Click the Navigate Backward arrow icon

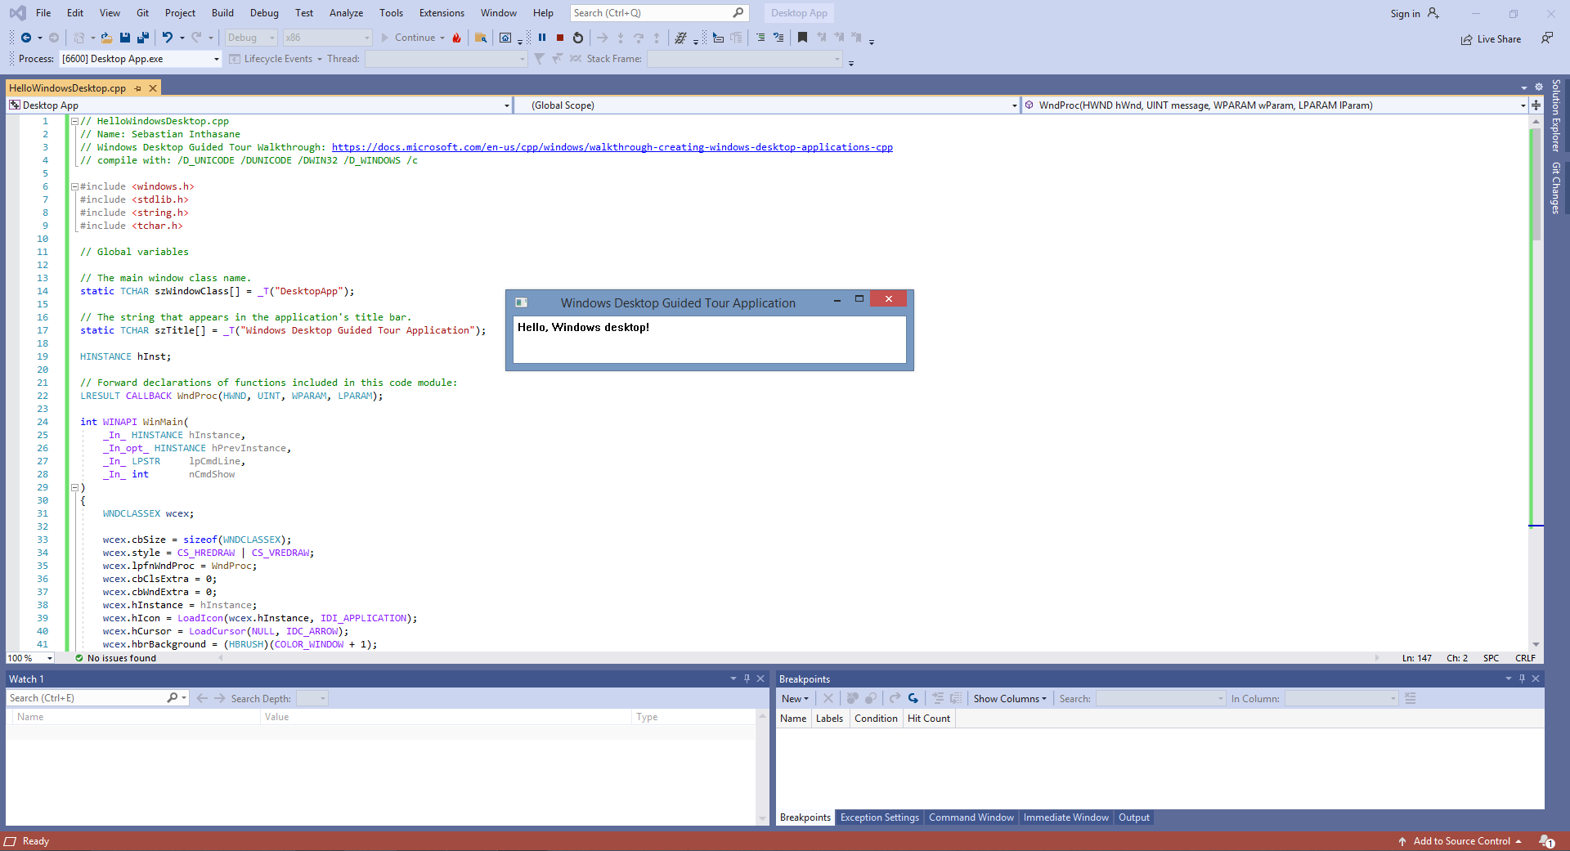pos(26,38)
